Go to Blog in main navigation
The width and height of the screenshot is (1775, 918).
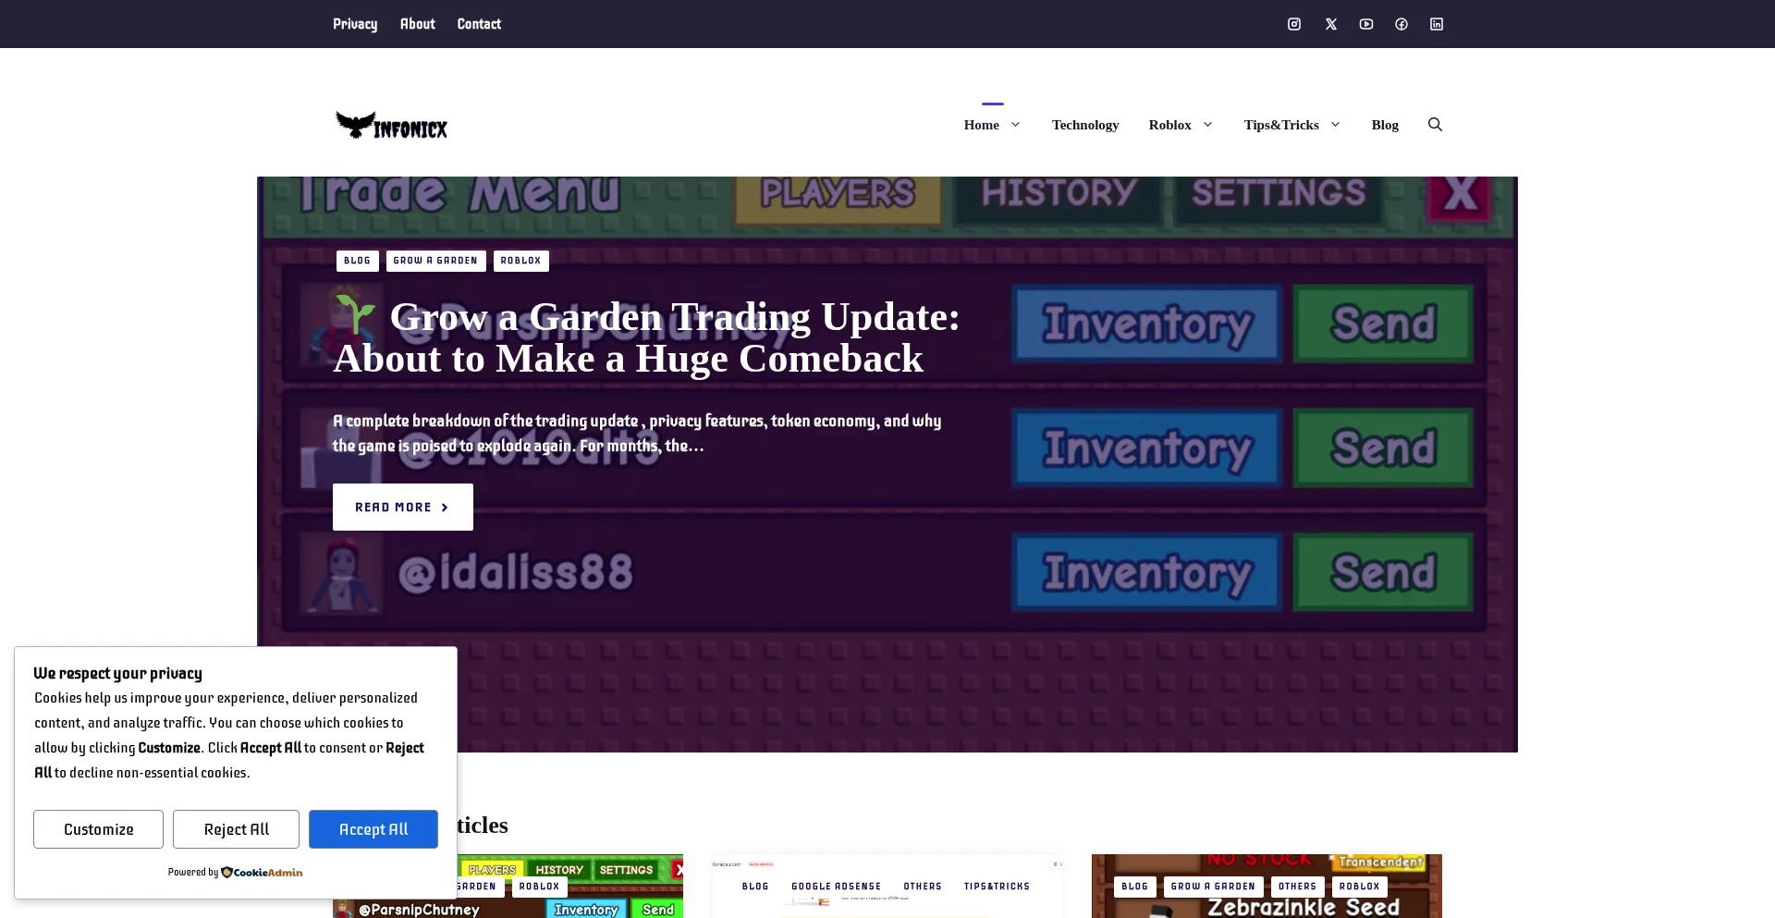(1384, 125)
